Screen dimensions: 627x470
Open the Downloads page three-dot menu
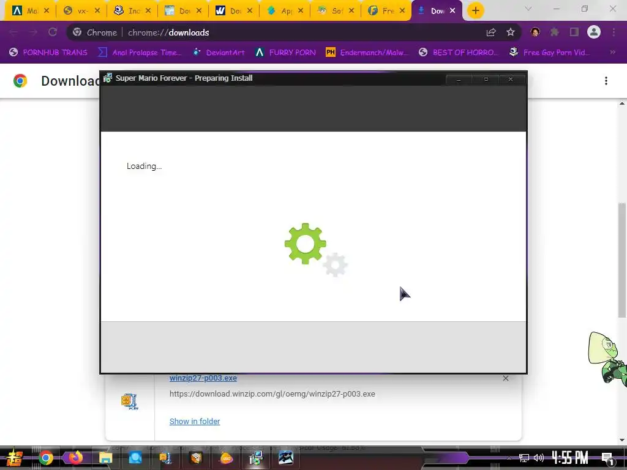(x=606, y=81)
